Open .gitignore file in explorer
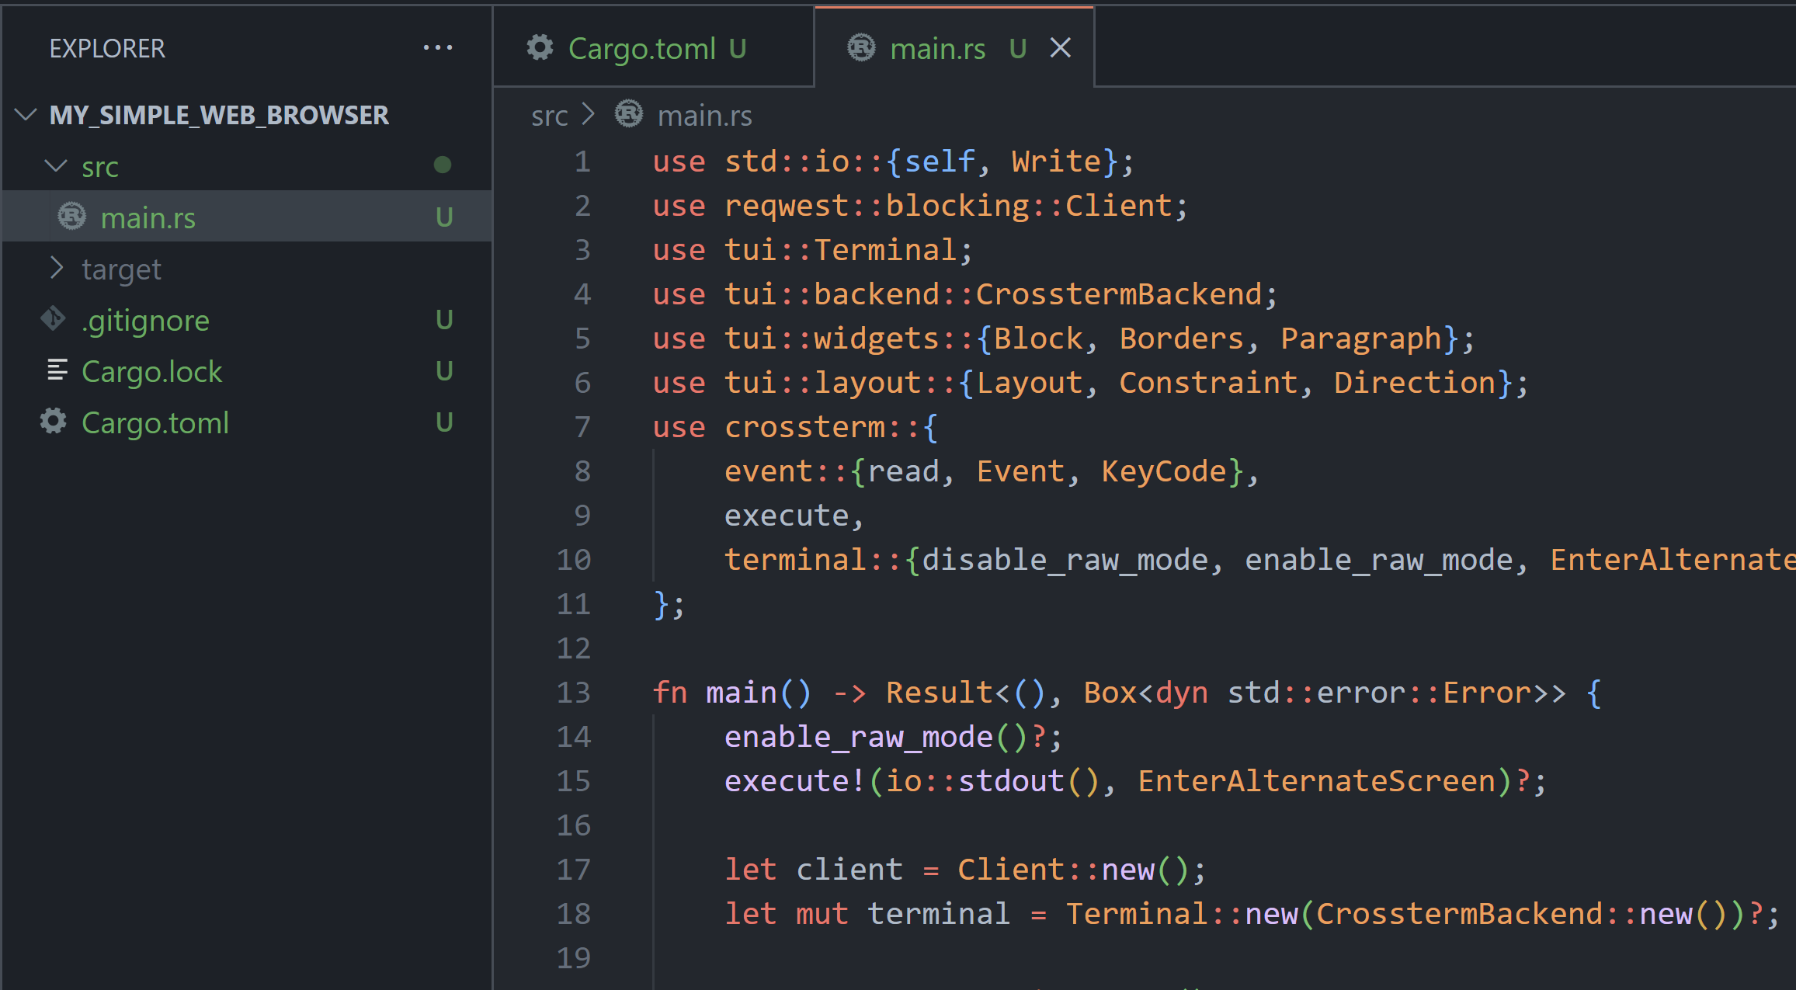1796x990 pixels. (x=247, y=320)
